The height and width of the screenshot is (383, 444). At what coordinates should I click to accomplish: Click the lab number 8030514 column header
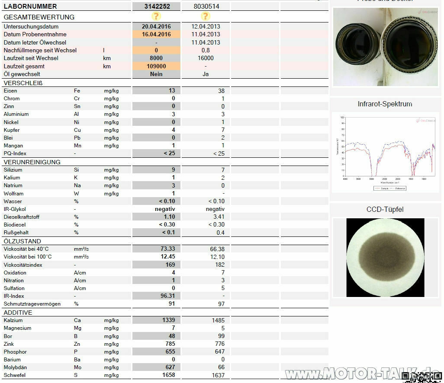(x=206, y=6)
